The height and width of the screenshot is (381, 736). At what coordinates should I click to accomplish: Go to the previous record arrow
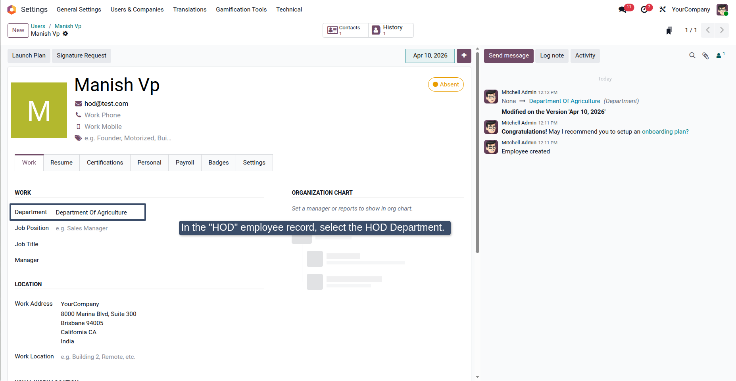point(708,30)
